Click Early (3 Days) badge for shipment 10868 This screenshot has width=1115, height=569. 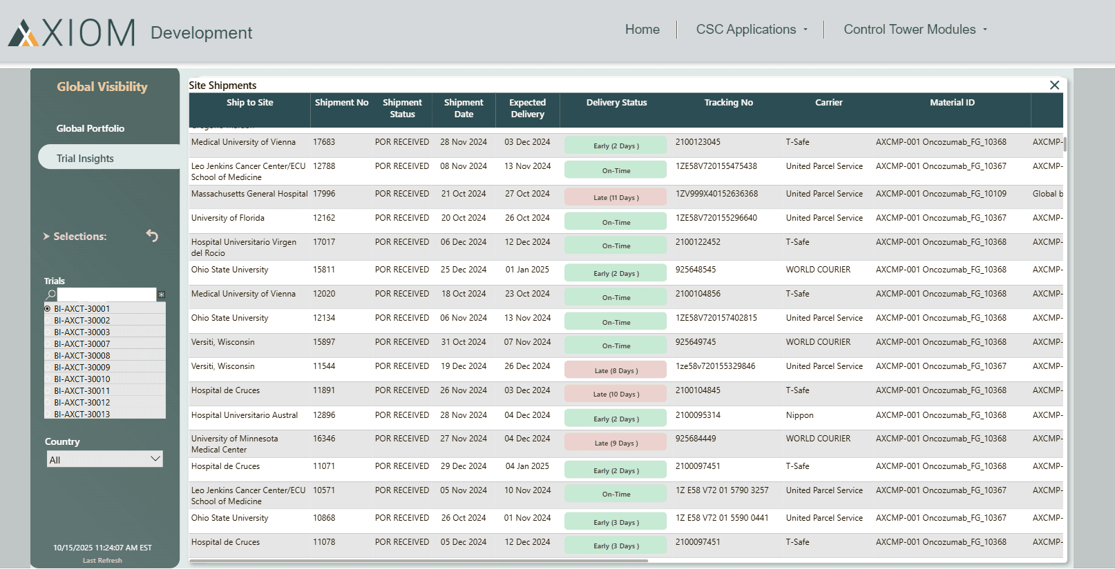[x=616, y=522]
